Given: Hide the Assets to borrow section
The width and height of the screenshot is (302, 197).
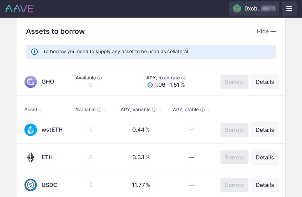Looking at the screenshot, I should coord(266,31).
